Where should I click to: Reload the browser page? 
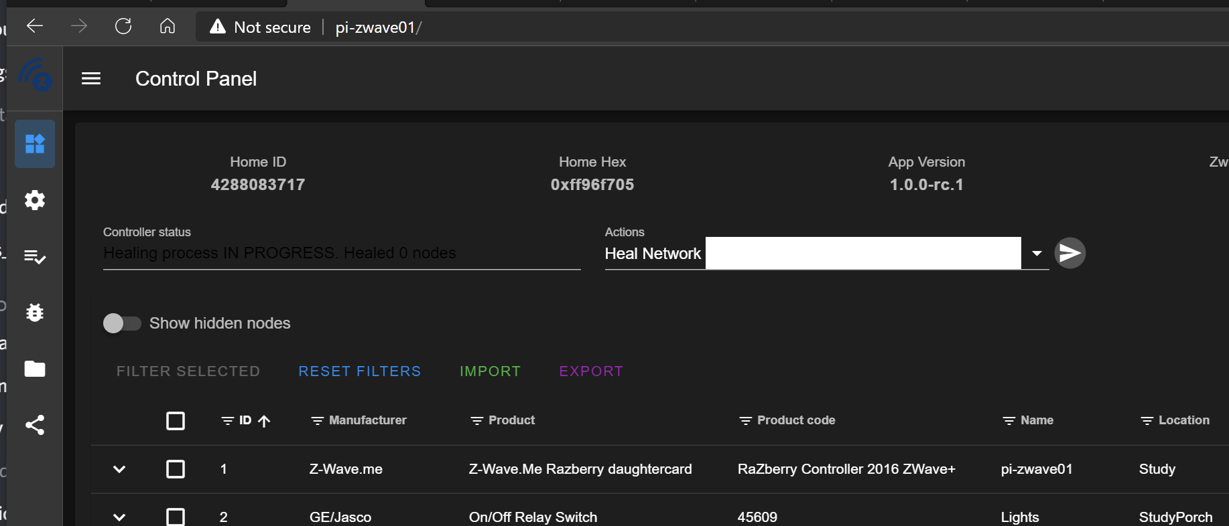123,27
